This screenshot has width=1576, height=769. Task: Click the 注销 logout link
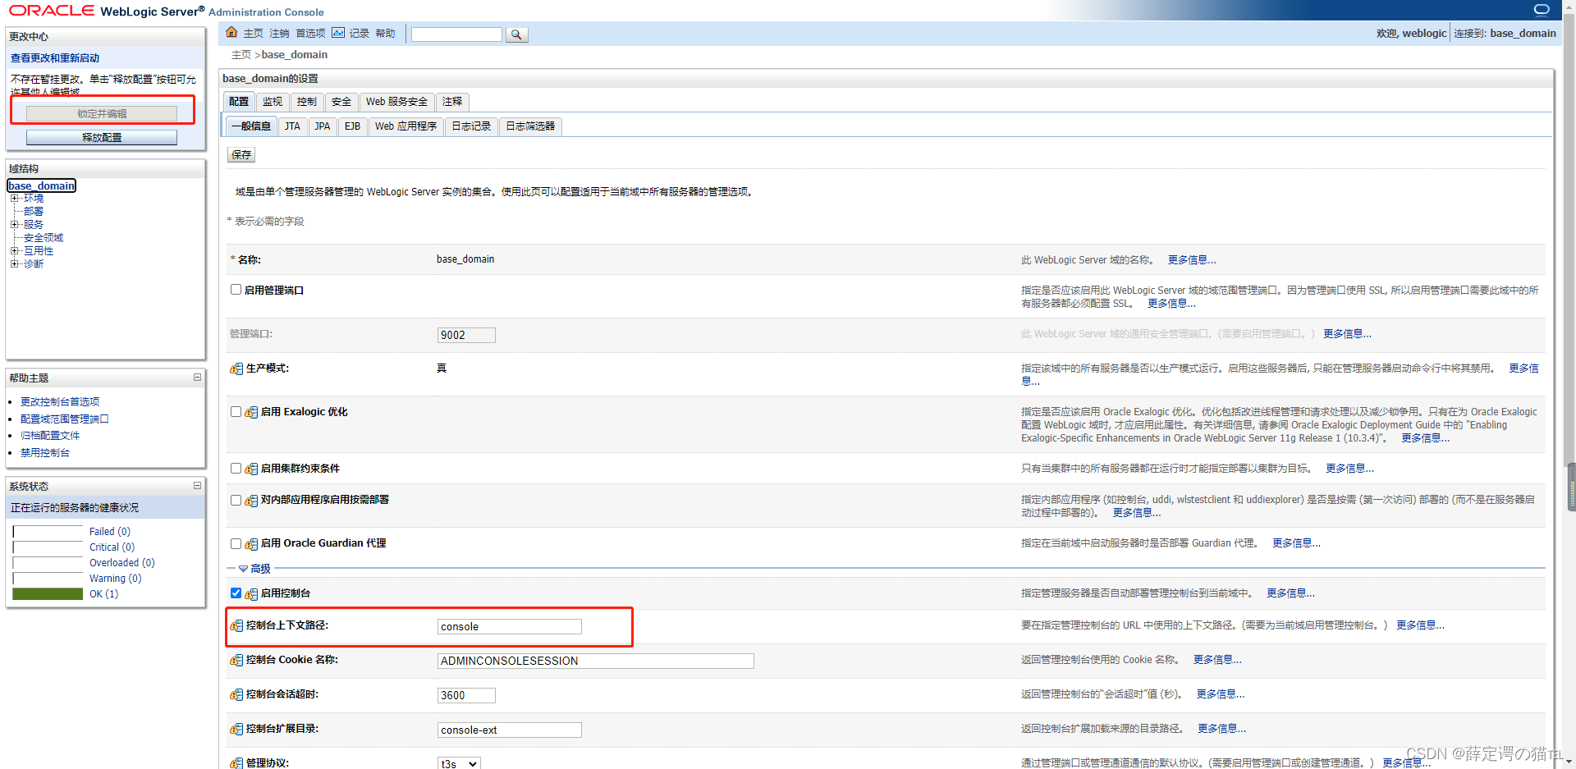pyautogui.click(x=279, y=34)
